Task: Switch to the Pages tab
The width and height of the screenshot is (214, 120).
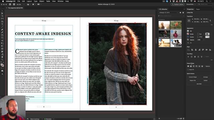Action: click(198, 9)
